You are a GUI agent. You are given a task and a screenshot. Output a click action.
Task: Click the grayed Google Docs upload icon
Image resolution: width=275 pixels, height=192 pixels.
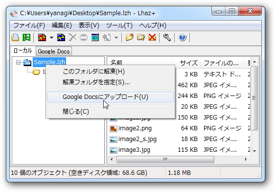coord(107,37)
